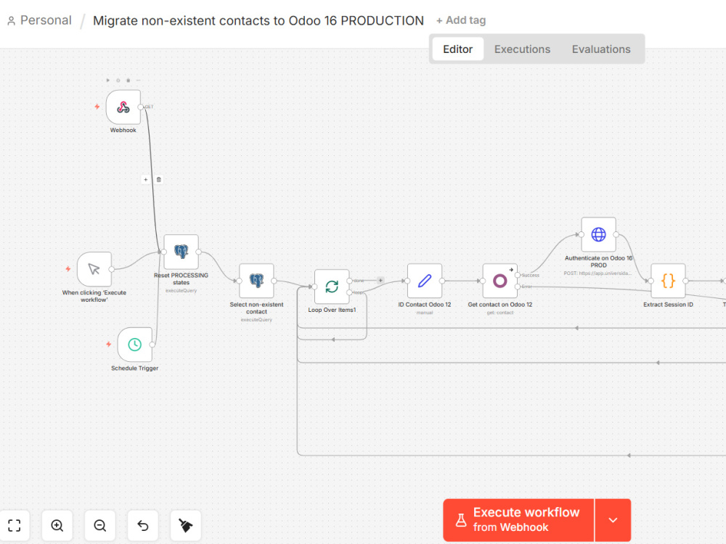Delete the Webhook node via trash icon

pos(129,81)
